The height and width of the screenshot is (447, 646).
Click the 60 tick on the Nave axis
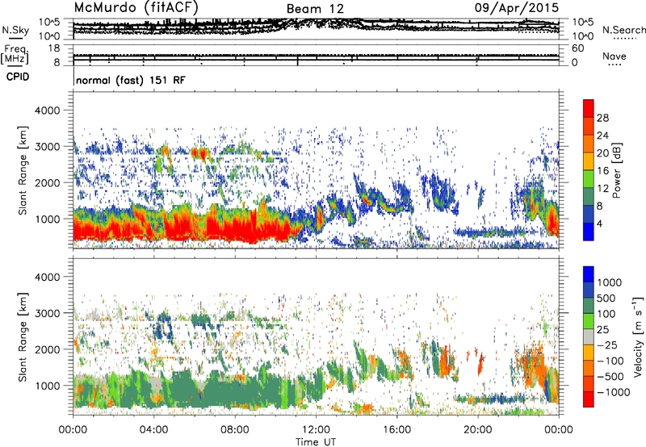pyautogui.click(x=577, y=48)
